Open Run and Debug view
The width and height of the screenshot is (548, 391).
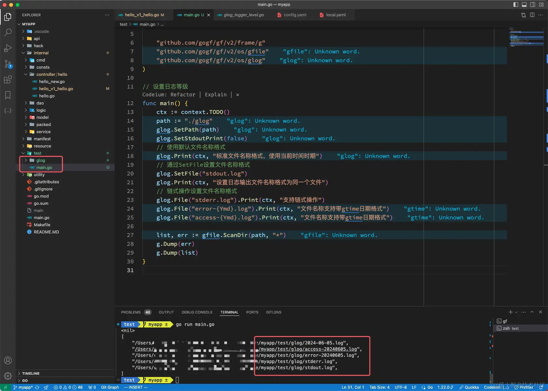(x=8, y=48)
